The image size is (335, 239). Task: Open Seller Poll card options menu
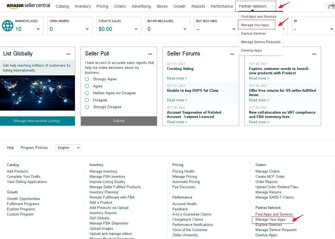click(x=150, y=54)
